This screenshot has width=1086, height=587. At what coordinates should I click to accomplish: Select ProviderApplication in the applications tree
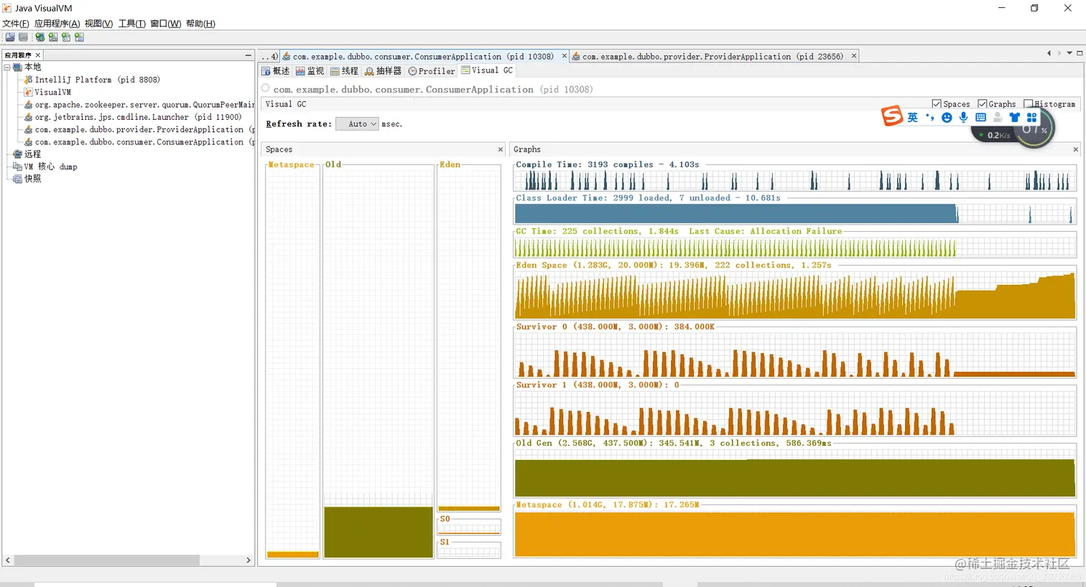(139, 130)
